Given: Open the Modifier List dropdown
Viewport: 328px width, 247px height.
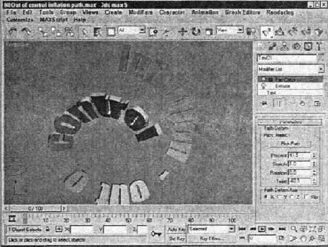Looking at the screenshot, I should point(291,69).
